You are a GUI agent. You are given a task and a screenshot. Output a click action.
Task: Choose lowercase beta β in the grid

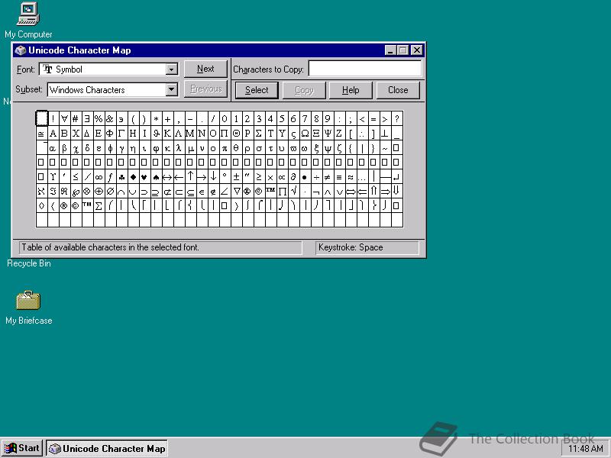click(64, 148)
